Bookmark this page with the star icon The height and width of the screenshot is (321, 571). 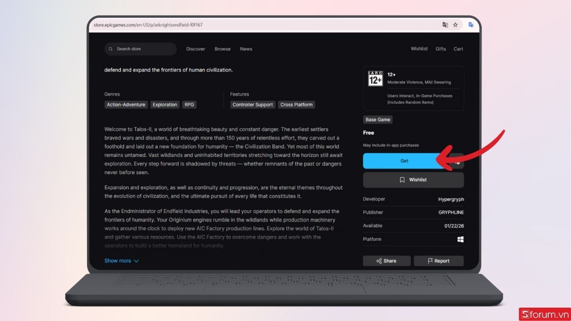455,25
